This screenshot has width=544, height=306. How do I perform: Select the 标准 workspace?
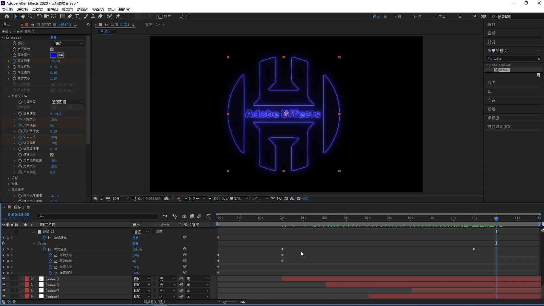click(417, 17)
